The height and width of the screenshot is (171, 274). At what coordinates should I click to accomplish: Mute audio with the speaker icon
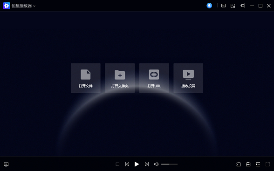click(x=156, y=164)
